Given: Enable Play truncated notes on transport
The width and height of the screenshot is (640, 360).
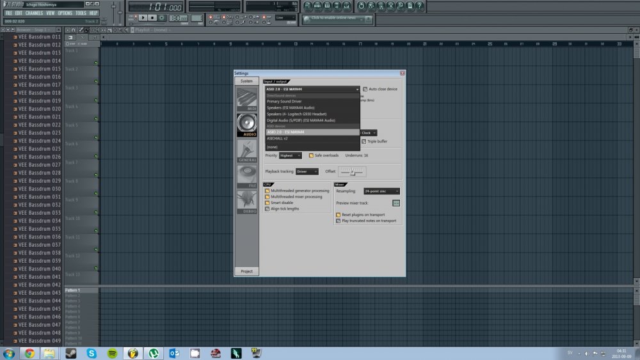Looking at the screenshot, I should tap(338, 221).
